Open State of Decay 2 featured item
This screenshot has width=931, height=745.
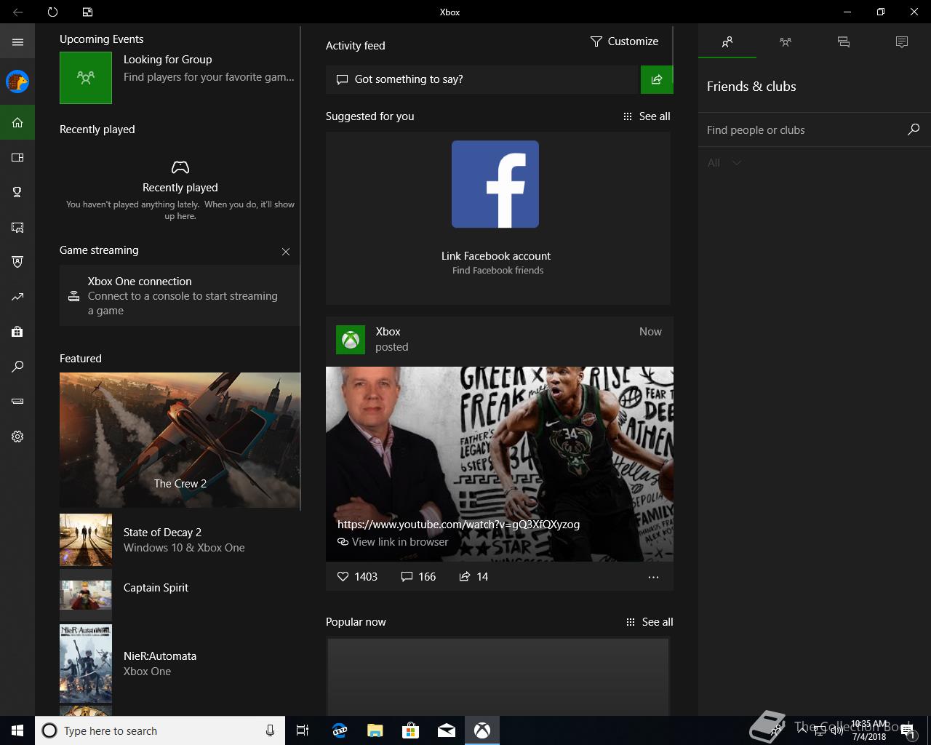[180, 540]
